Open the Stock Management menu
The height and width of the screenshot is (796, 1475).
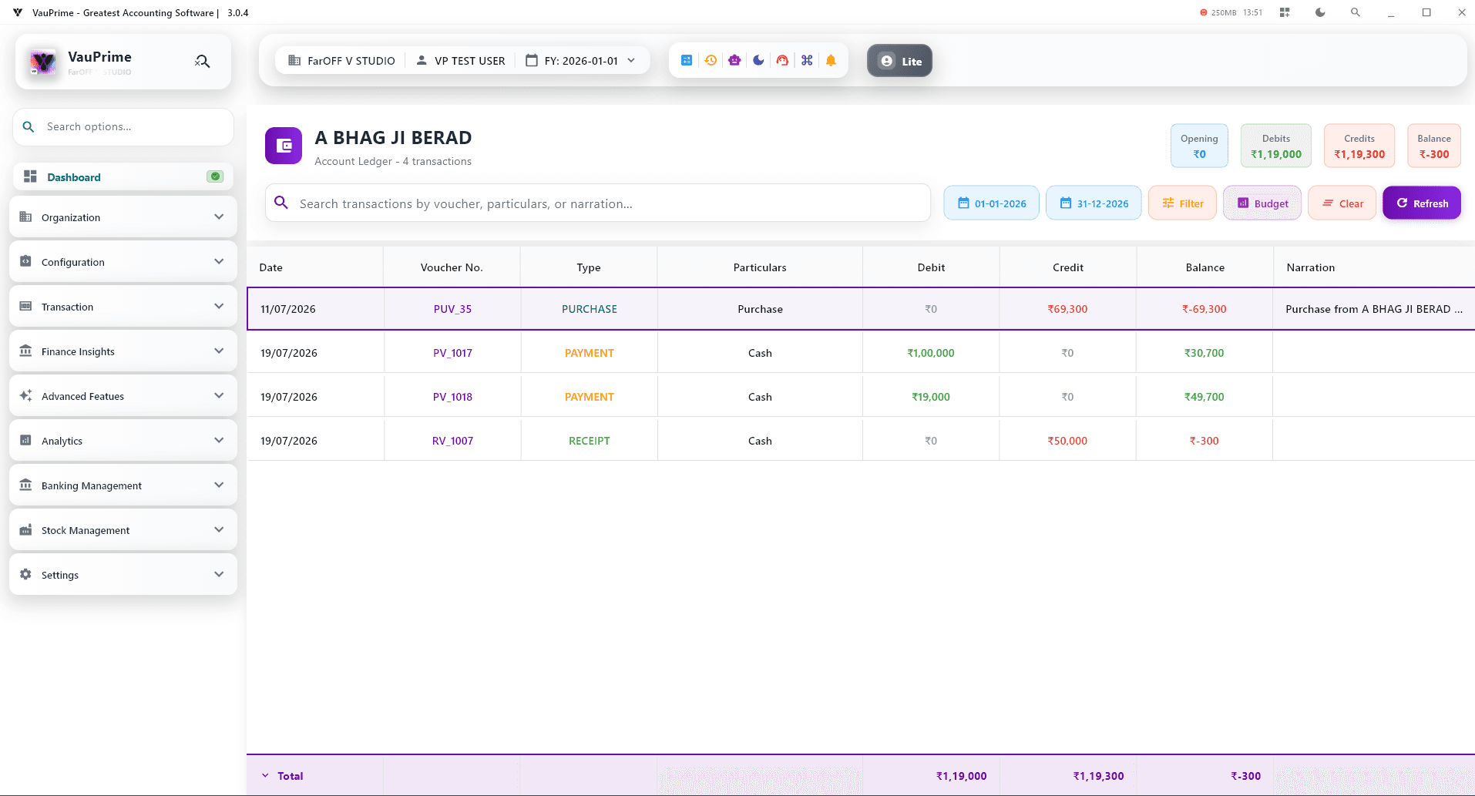tap(123, 530)
